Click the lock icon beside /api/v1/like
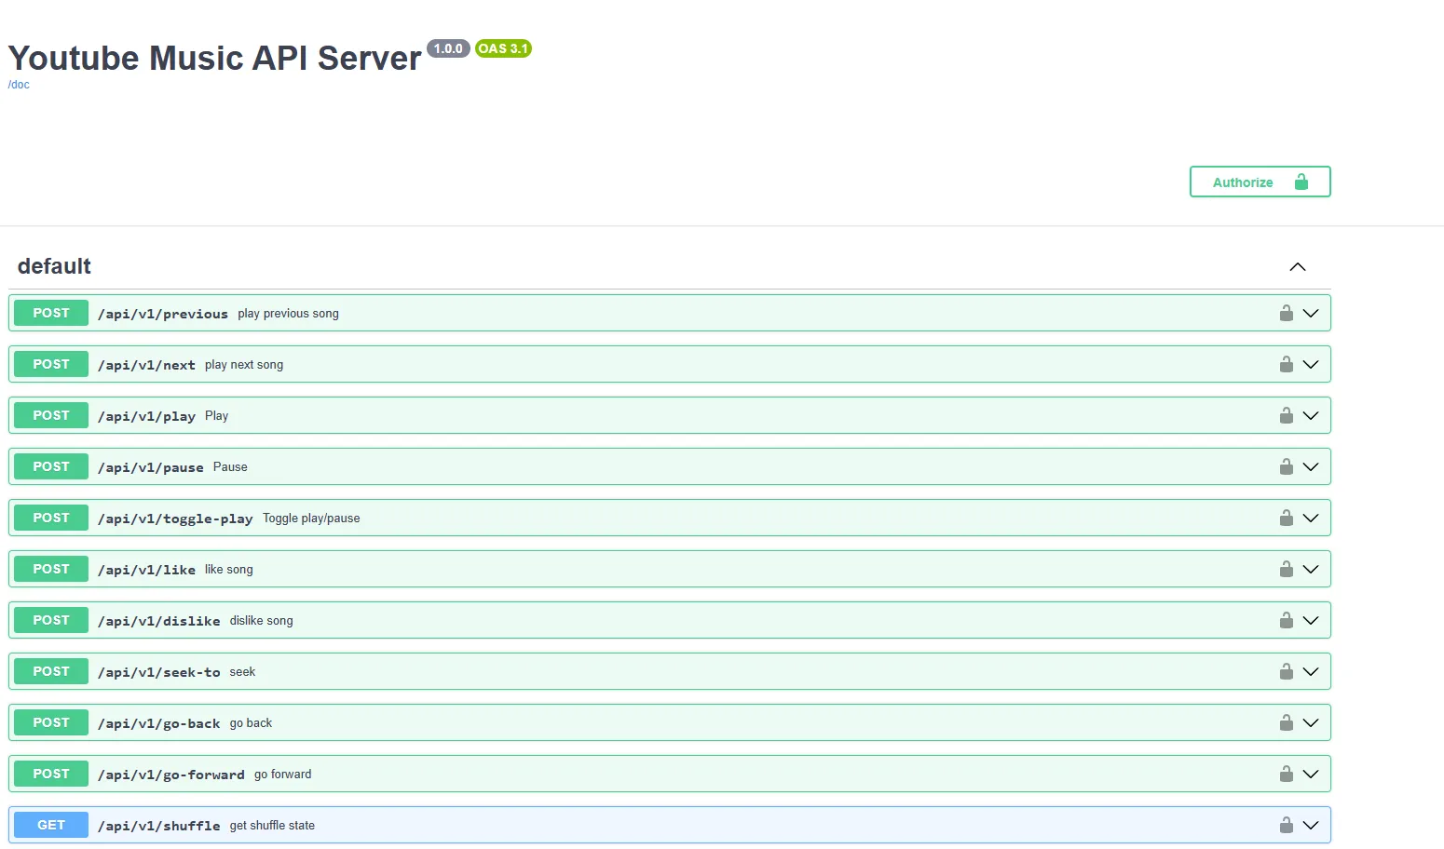1444x849 pixels. [x=1286, y=570]
